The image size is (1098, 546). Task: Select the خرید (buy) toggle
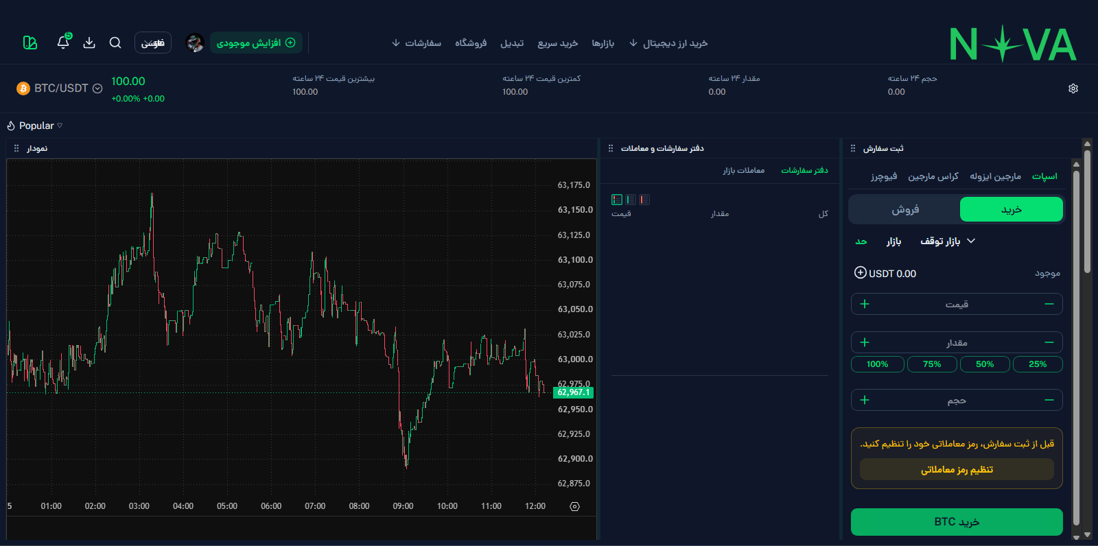click(x=1012, y=209)
